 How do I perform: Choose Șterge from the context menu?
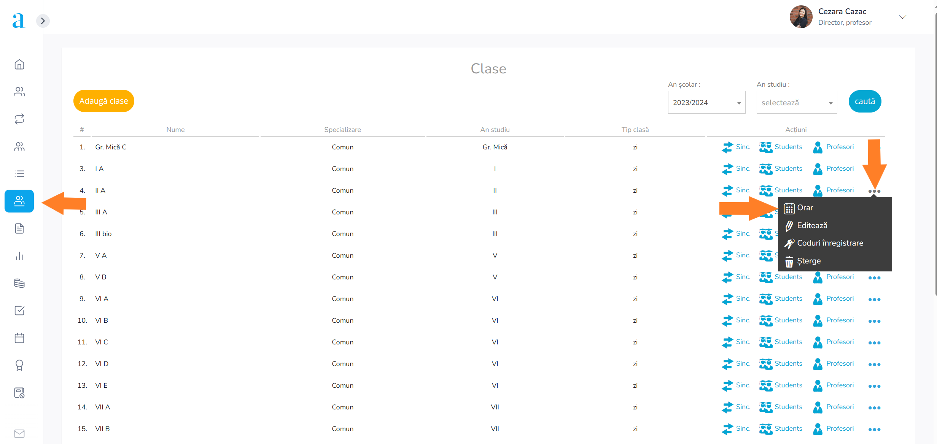pyautogui.click(x=803, y=261)
